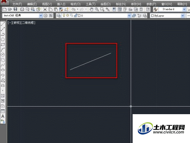The height and width of the screenshot is (143, 190).
Task: Click the Layer Previous icon
Action: (x=139, y=16)
